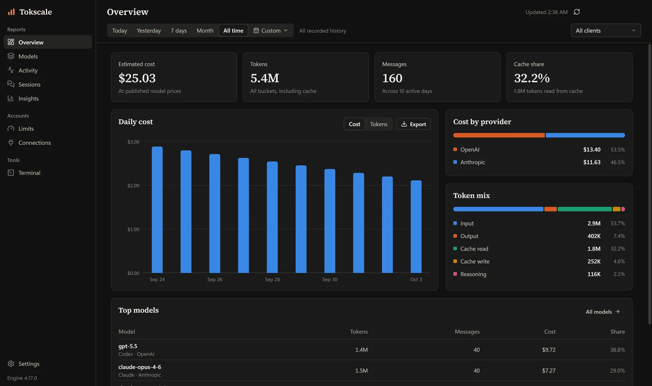Click the download icon on Export
The width and height of the screenshot is (652, 386).
point(404,124)
